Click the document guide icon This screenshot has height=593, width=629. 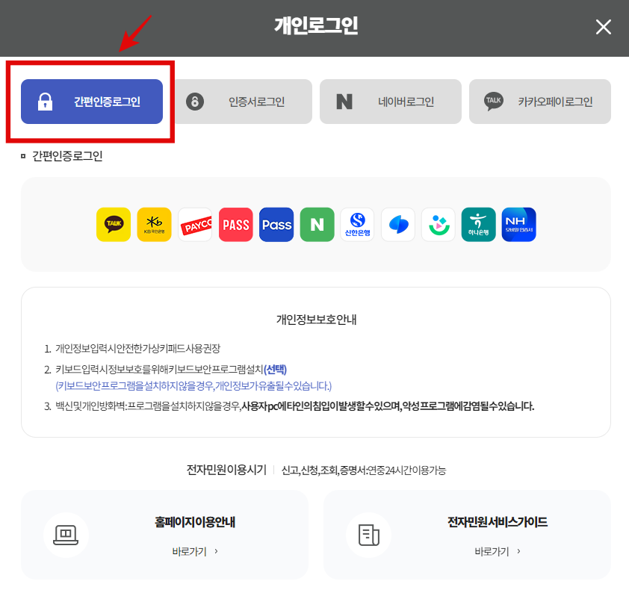point(368,535)
